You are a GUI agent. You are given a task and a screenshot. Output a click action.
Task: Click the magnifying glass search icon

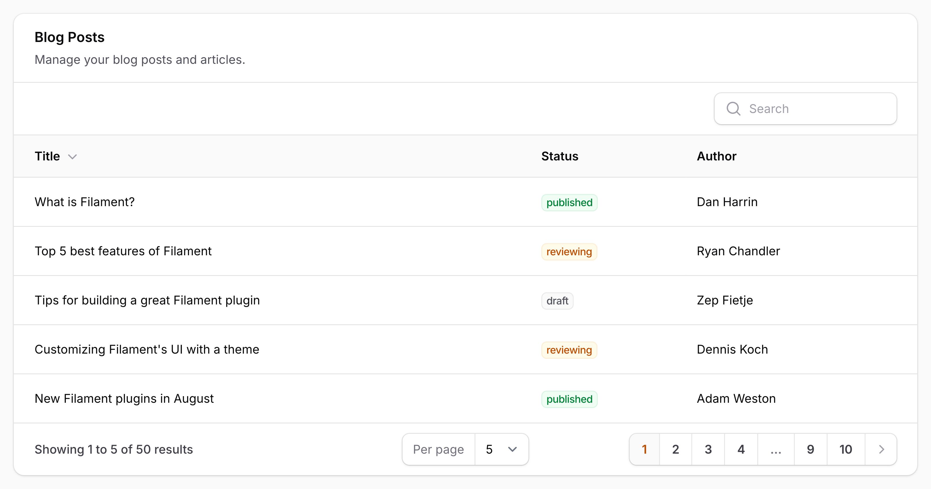coord(733,108)
